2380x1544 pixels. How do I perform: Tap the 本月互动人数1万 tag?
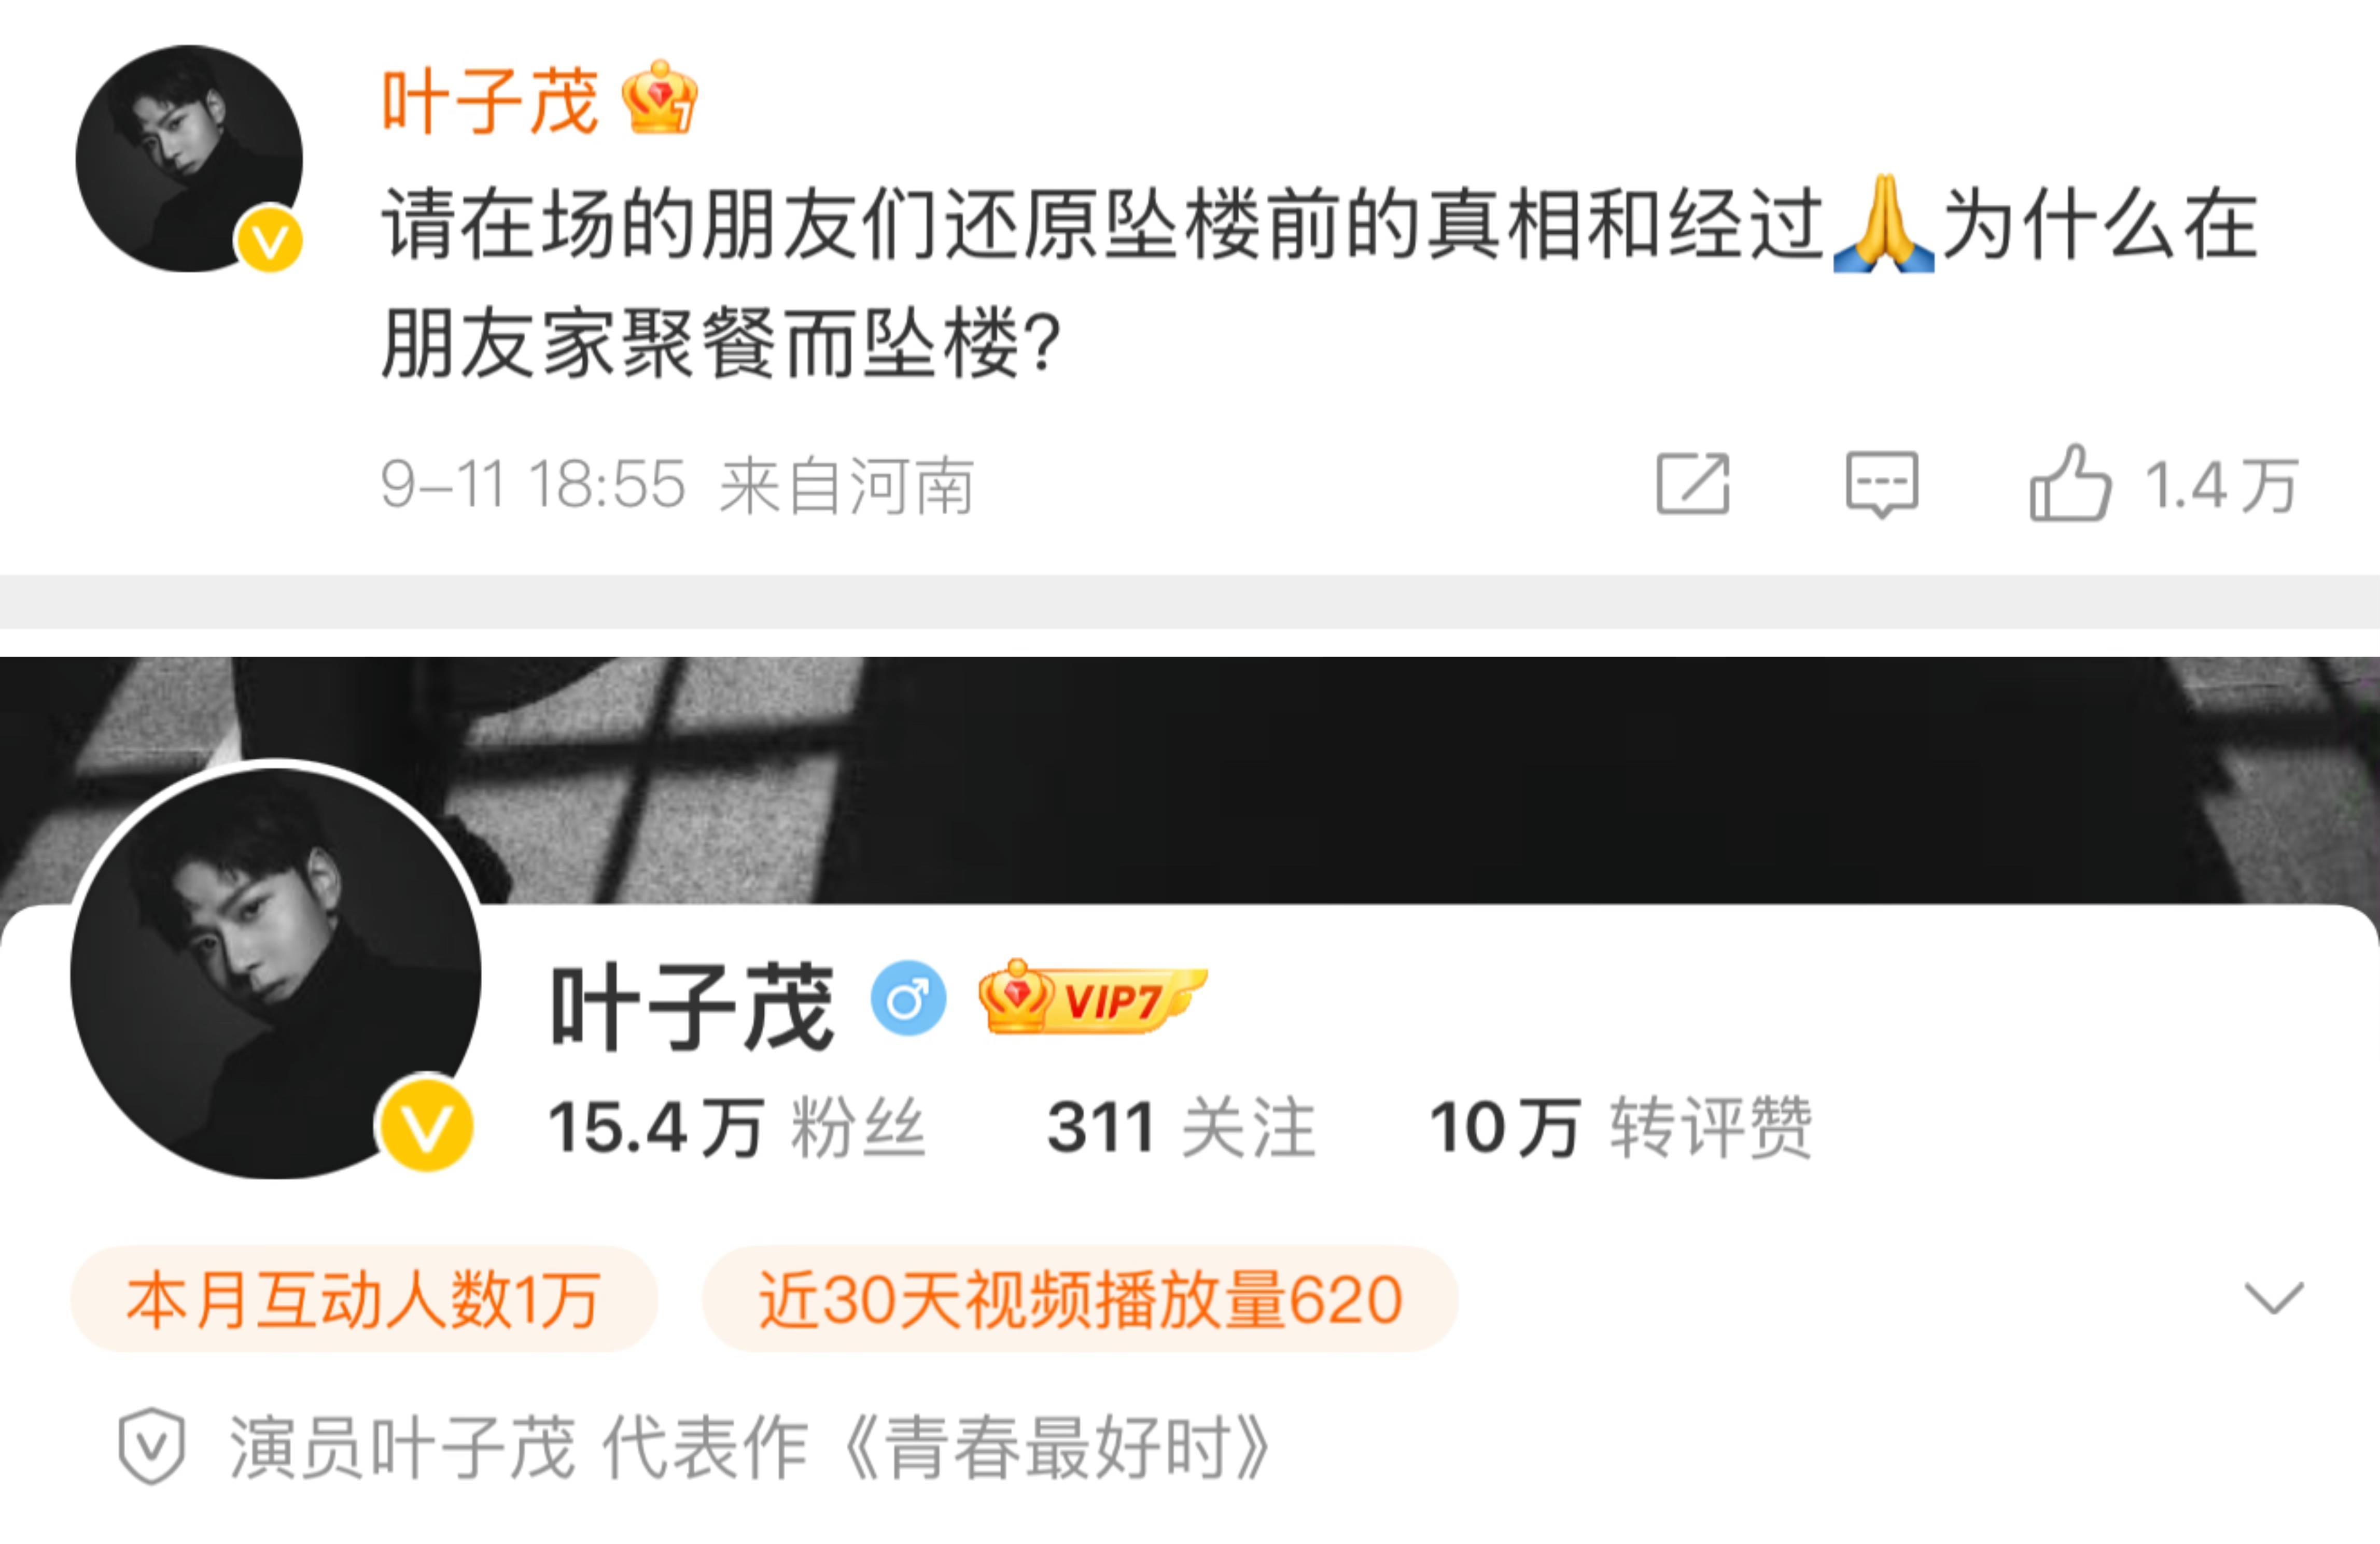click(364, 1298)
